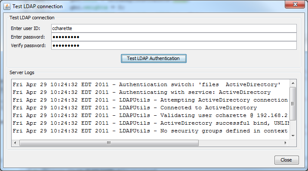Click the 'Enter password:' label
Viewport: 308px width, 171px height.
28,37
